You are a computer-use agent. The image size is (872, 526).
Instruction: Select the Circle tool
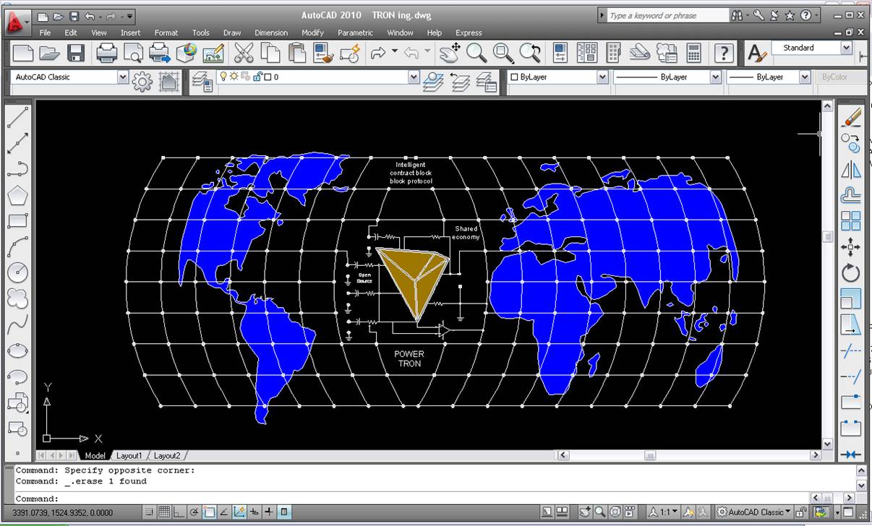point(17,273)
